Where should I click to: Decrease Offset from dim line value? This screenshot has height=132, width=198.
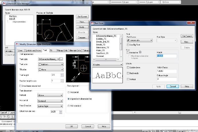(x=61, y=112)
